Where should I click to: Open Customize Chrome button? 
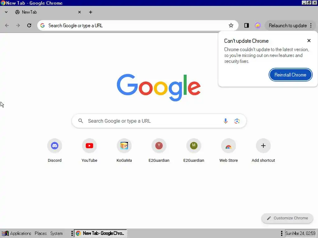coord(287,218)
